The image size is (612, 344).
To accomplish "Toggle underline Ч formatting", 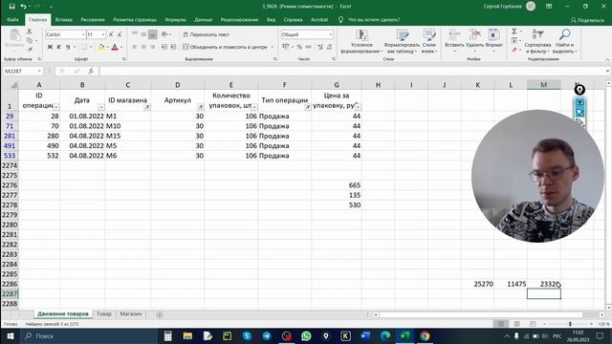I will coord(68,47).
